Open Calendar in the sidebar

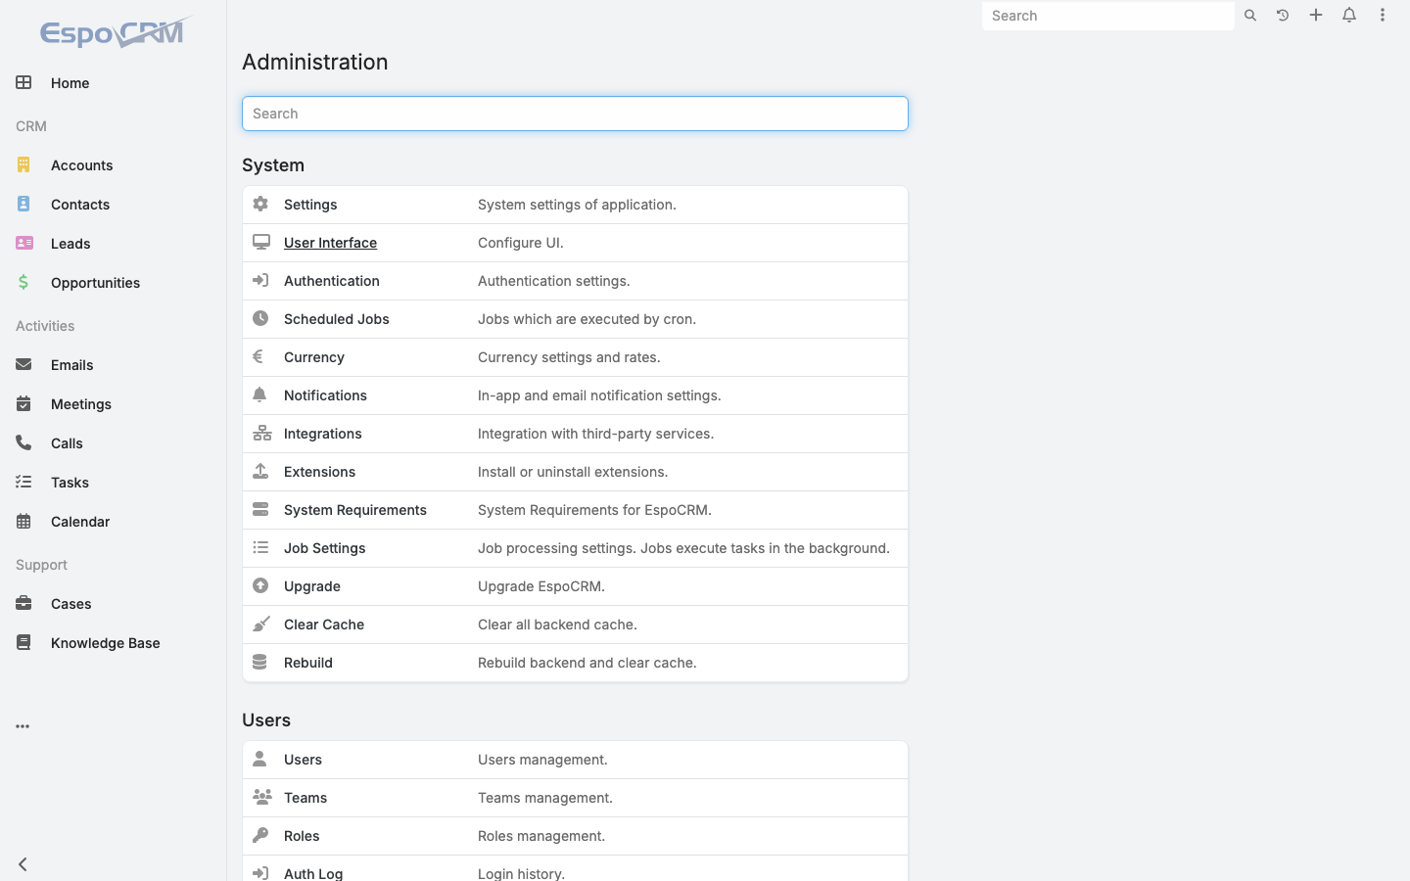(113, 522)
